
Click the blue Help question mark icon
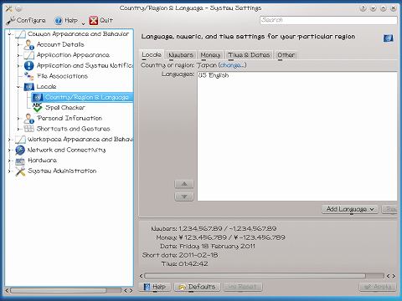(x=59, y=20)
